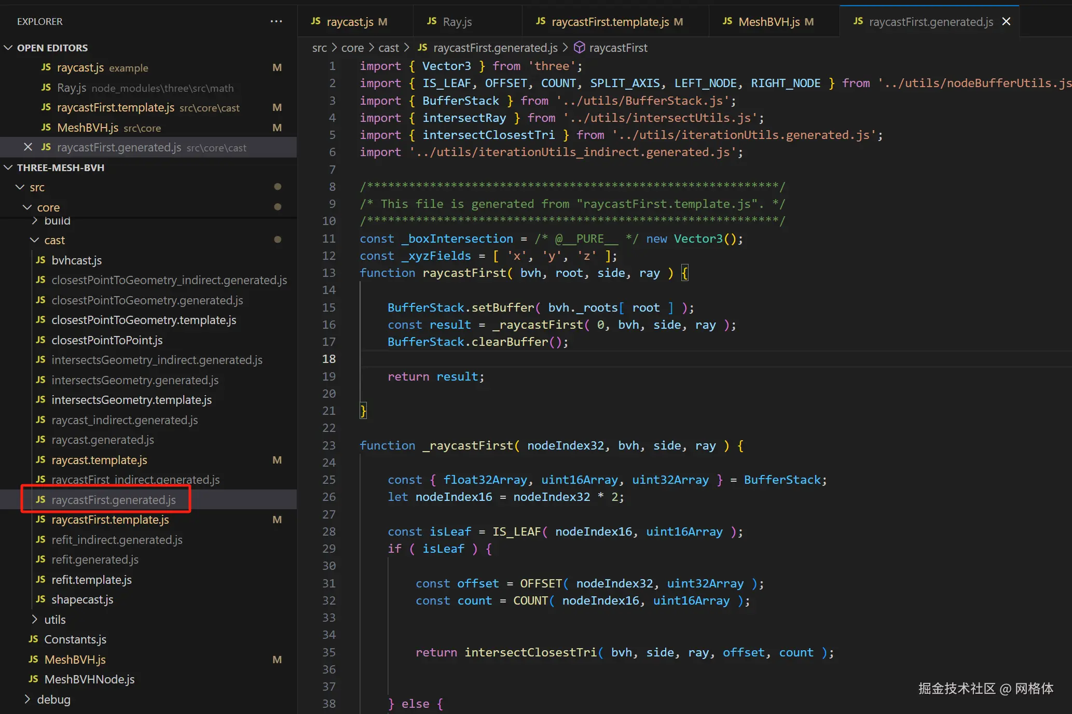Open Constants.js from the explorer
This screenshot has width=1072, height=714.
[75, 639]
